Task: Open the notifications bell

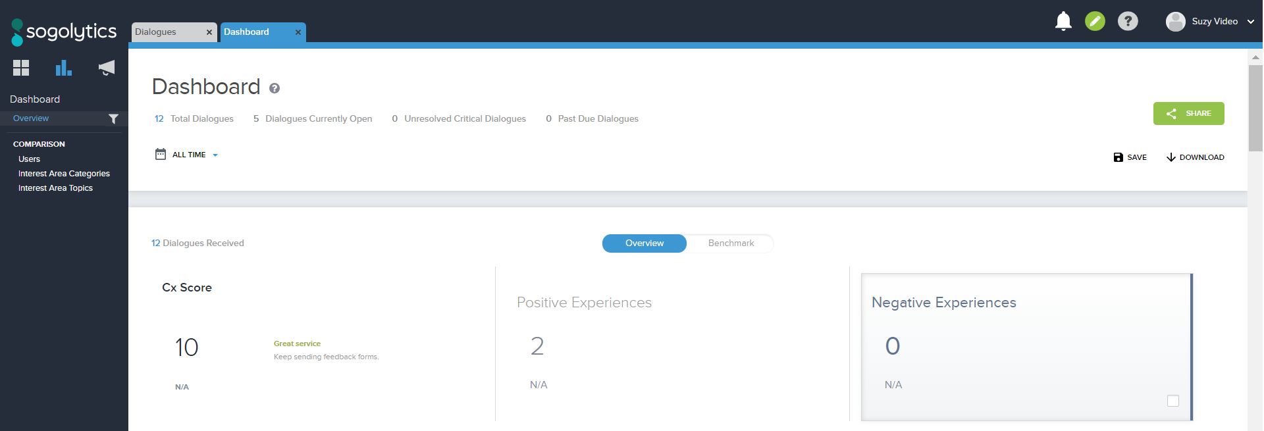Action: (x=1063, y=21)
